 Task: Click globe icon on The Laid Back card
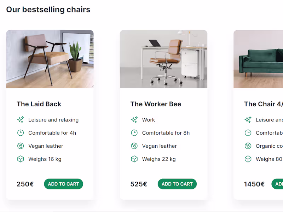[x=21, y=146]
